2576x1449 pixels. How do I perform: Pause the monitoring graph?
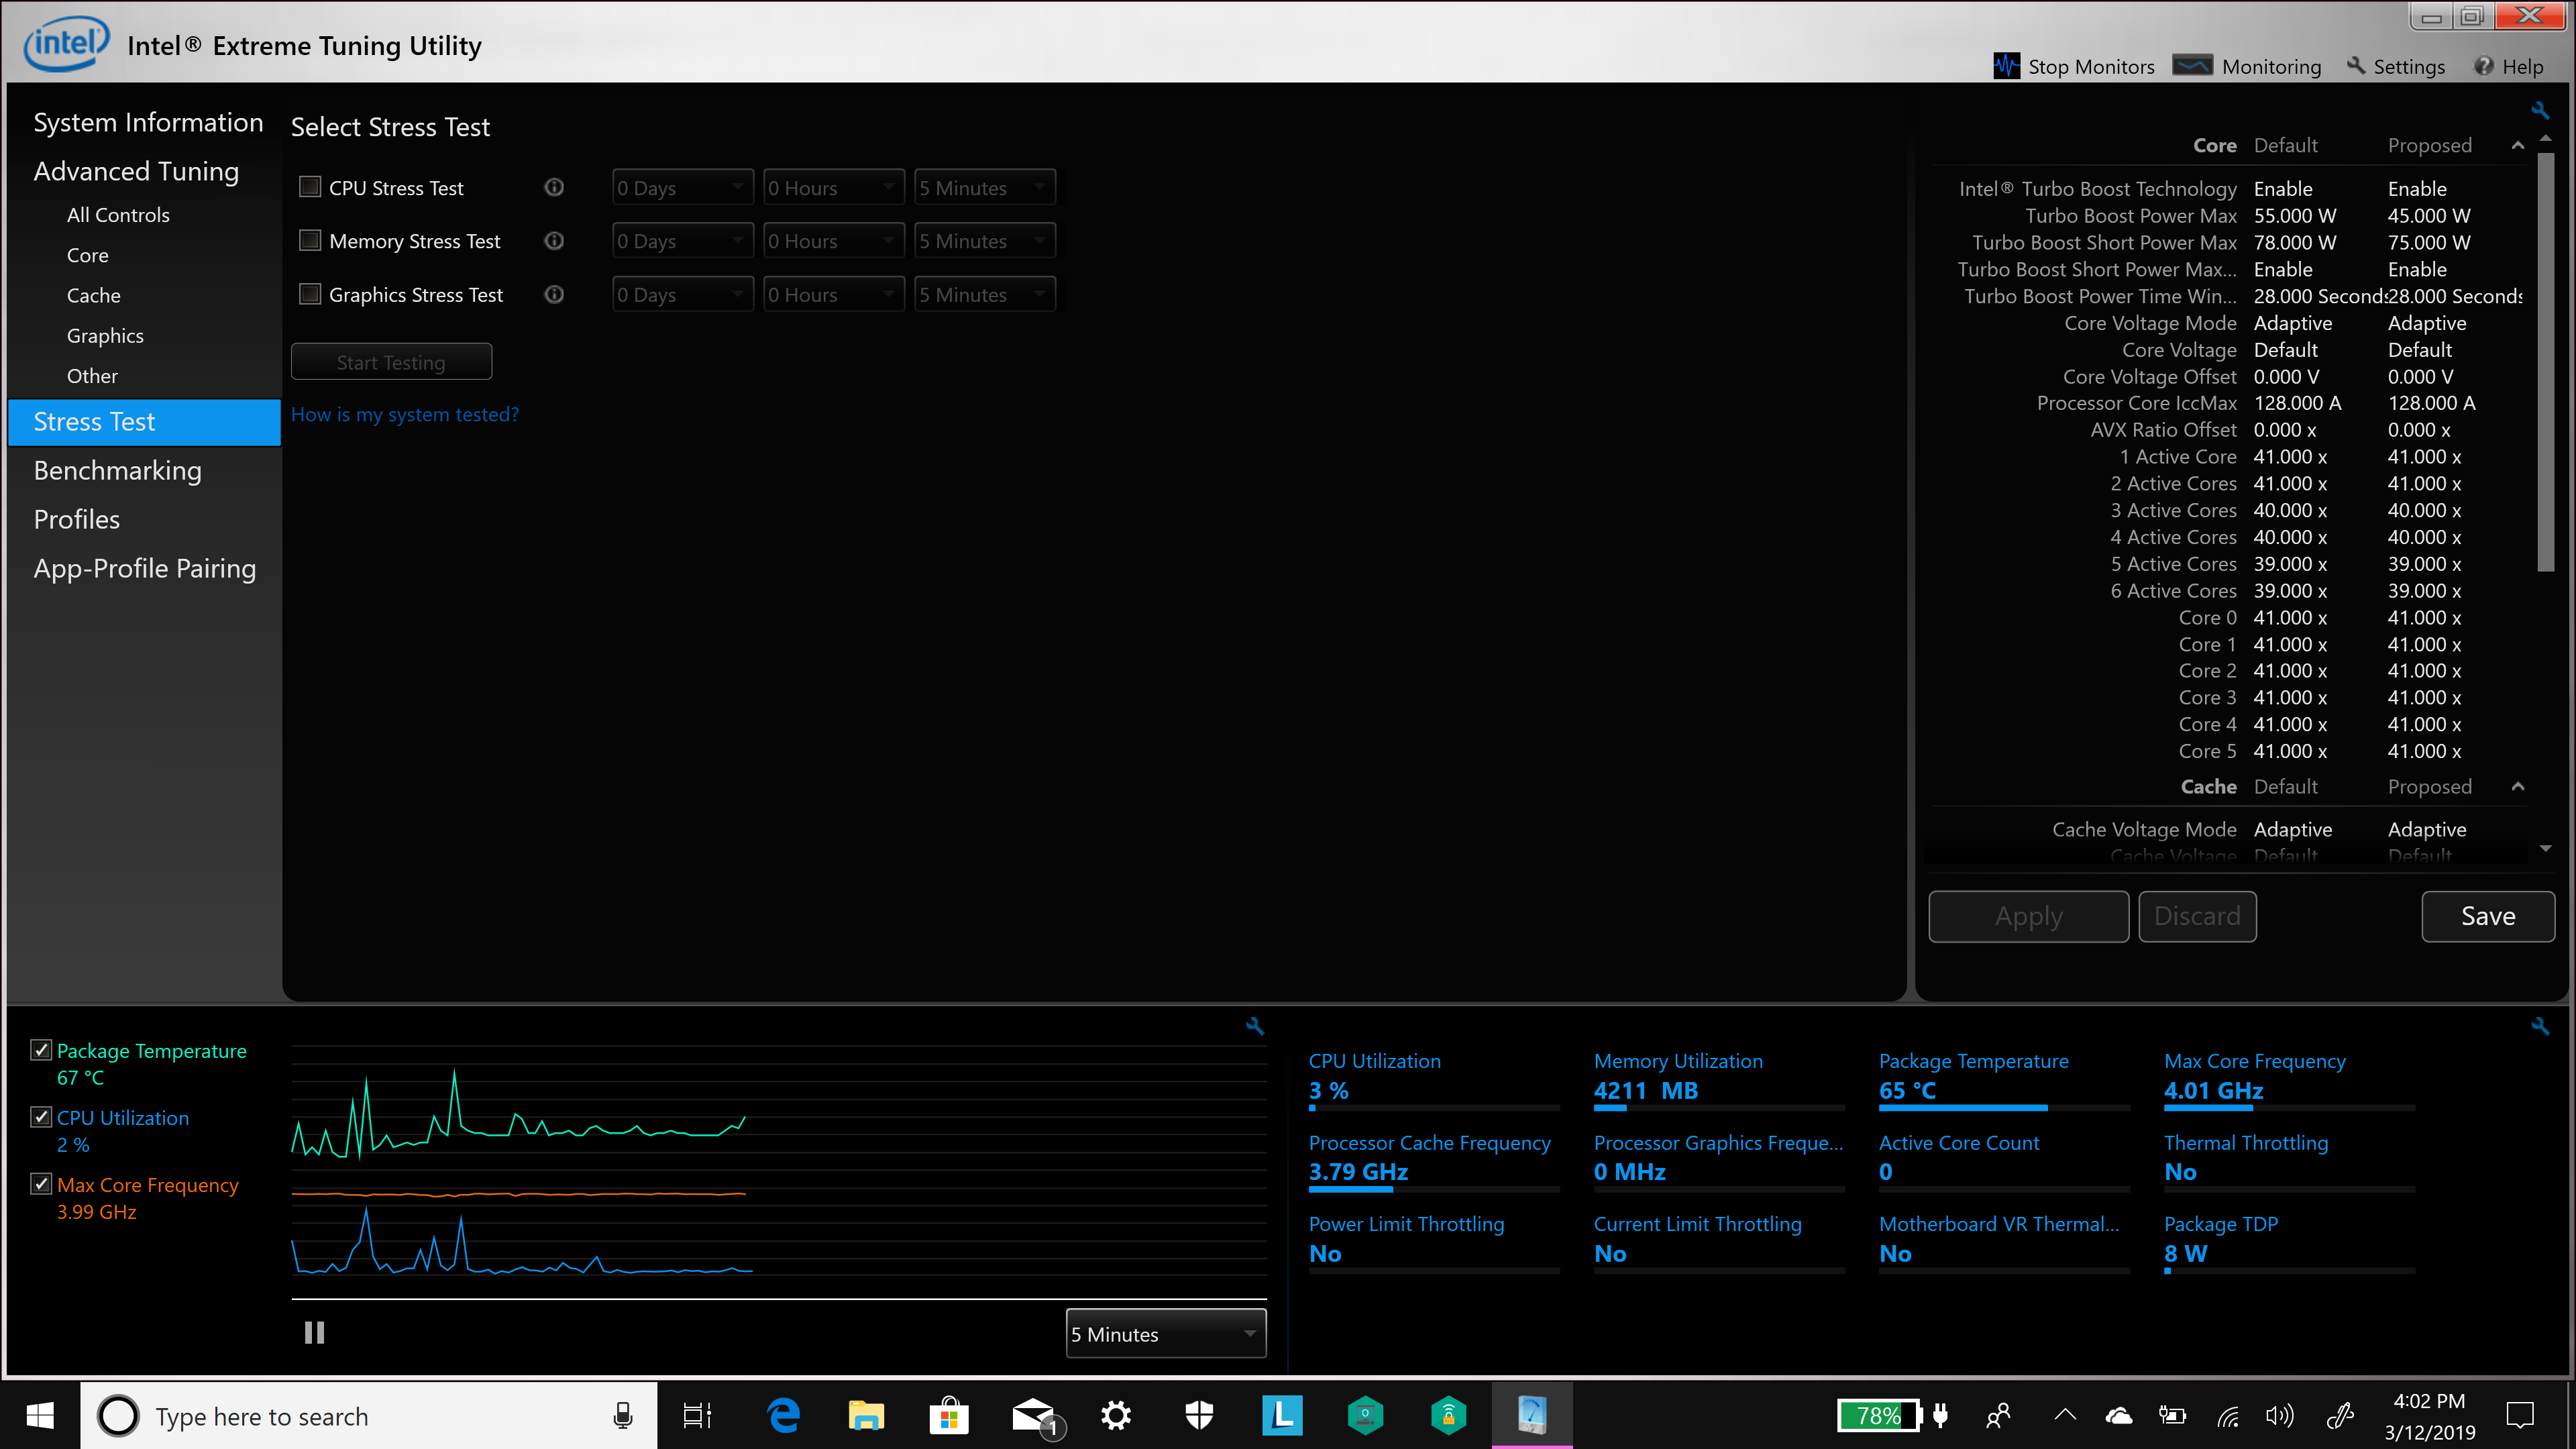pos(314,1333)
